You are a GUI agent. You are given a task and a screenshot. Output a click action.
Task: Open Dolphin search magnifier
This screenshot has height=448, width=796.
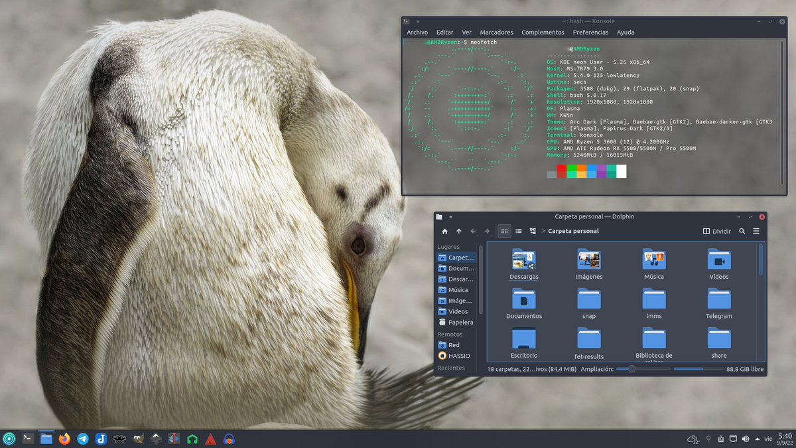pos(742,232)
